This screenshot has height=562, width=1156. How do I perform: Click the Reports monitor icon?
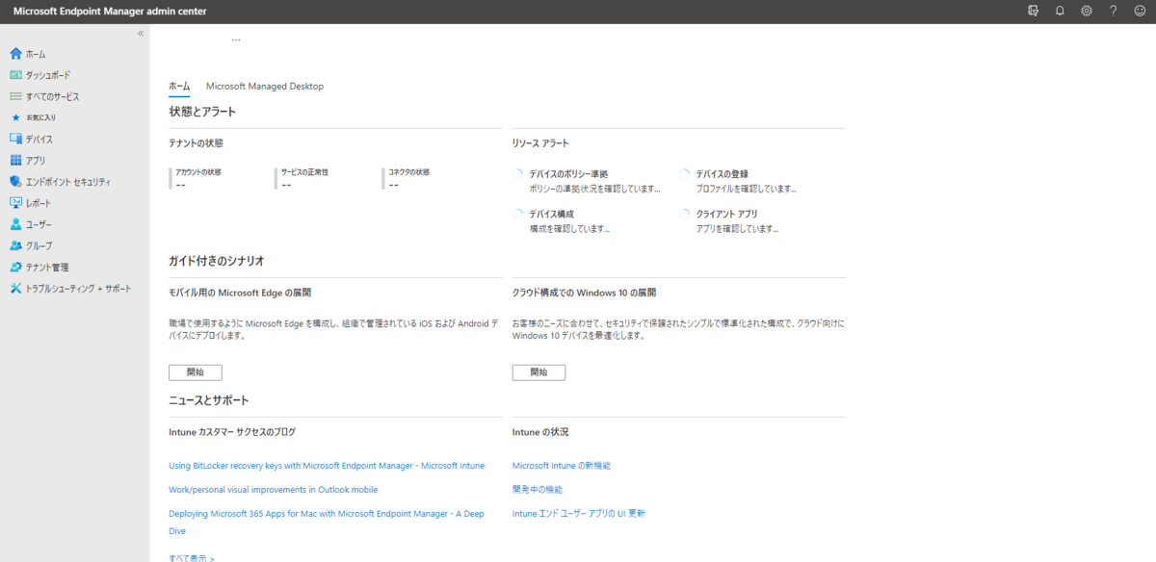pos(15,203)
